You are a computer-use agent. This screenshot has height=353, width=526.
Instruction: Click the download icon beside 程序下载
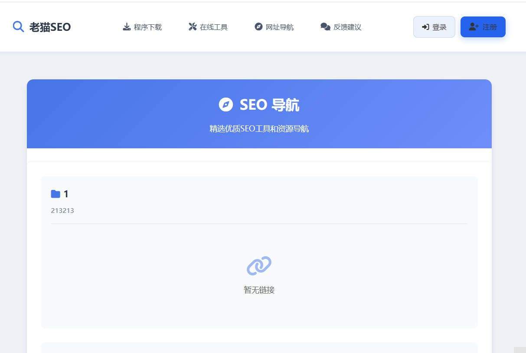click(x=127, y=27)
